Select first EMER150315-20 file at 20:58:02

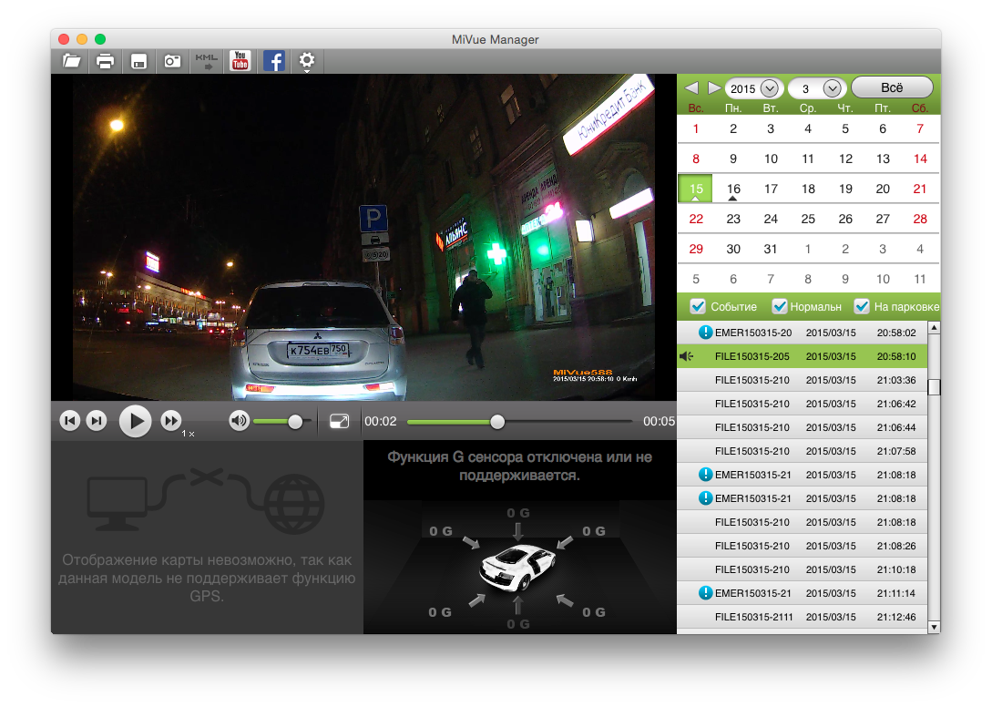click(803, 333)
